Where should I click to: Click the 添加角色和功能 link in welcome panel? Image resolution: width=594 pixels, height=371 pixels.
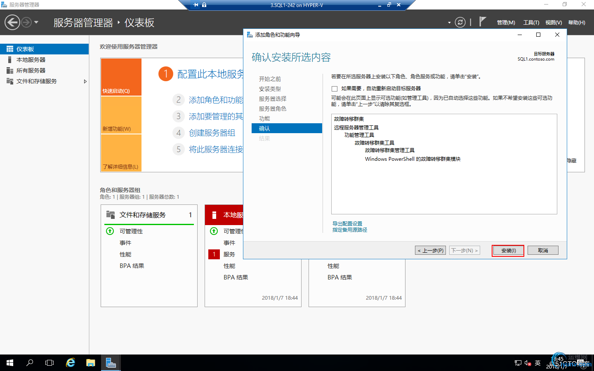(216, 100)
